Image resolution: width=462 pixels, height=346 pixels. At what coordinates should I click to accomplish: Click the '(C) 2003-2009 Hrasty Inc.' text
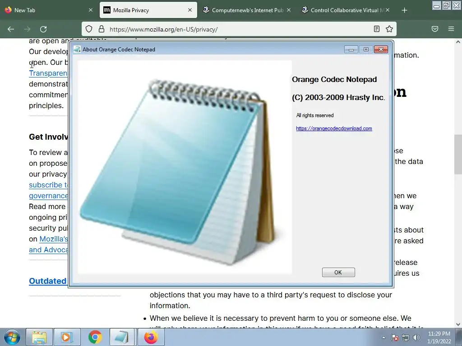(338, 97)
